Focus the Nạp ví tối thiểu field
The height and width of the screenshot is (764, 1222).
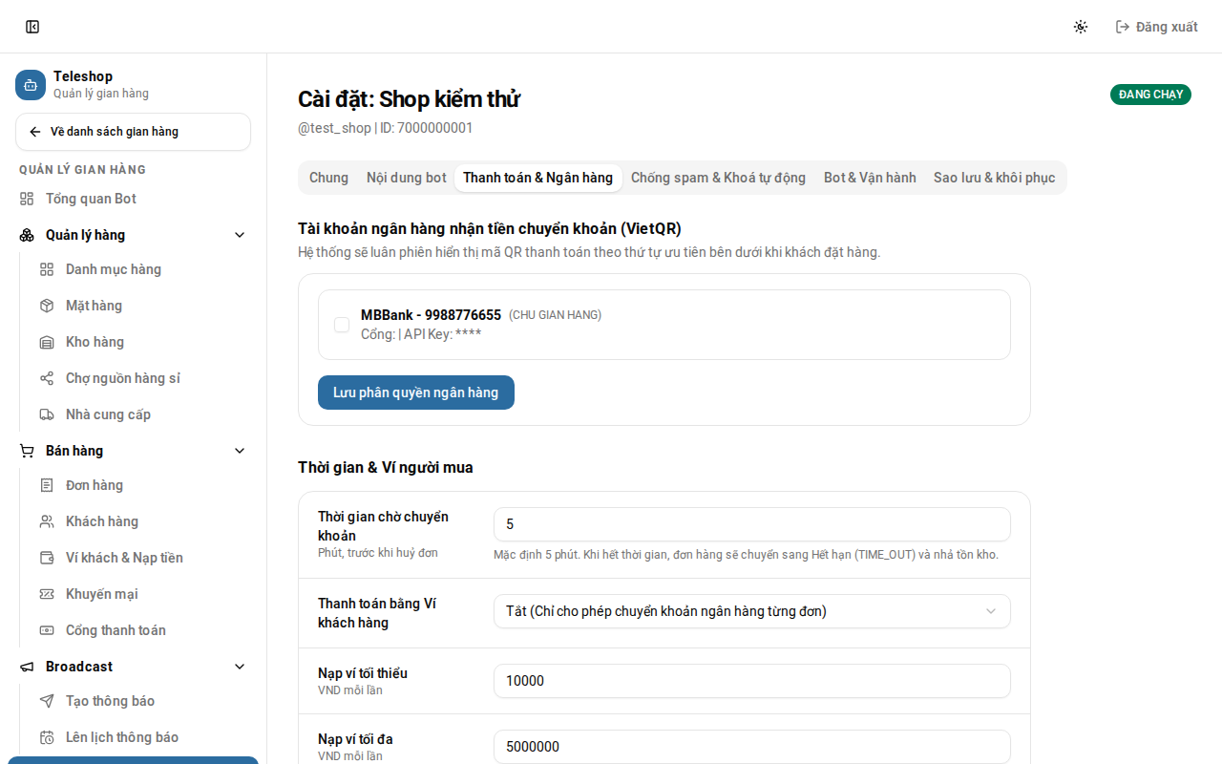tap(751, 681)
